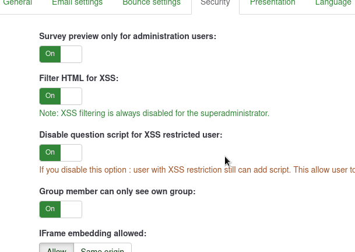Screen dimensions: 355x252
Task: Click the green XSS filtering superadministrator note
Action: click(x=154, y=113)
